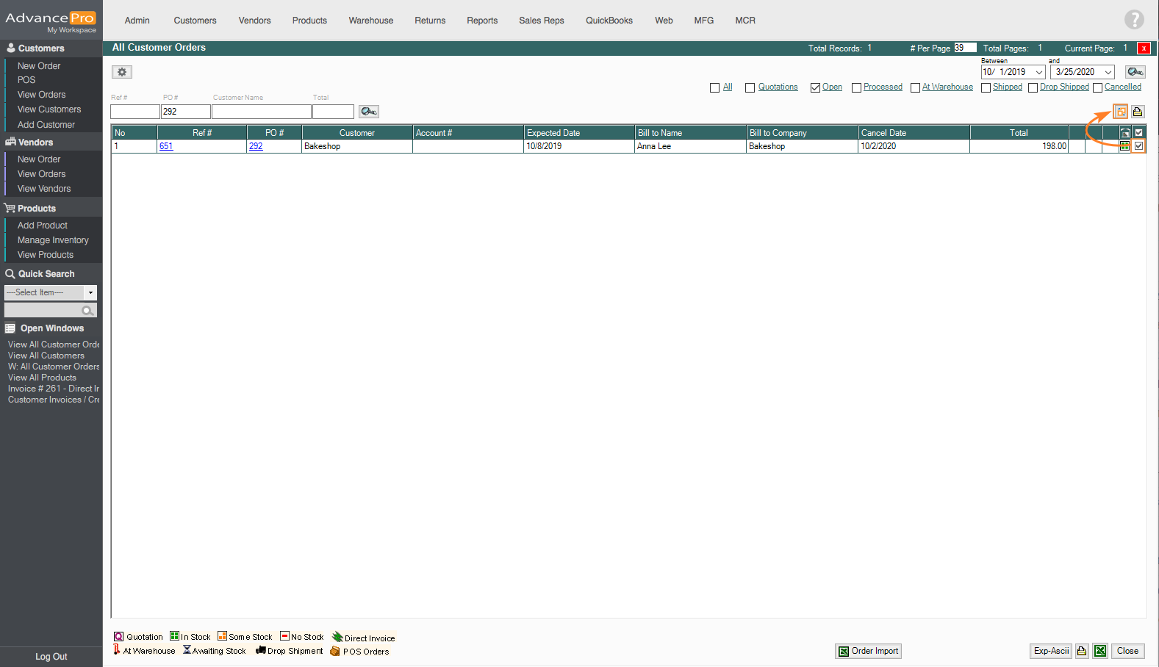
Task: Uncheck the Open orders filter checkbox
Action: [x=815, y=87]
